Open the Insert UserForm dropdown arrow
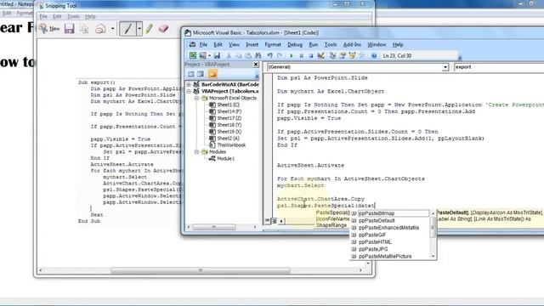The image size is (544, 306). coord(210,56)
